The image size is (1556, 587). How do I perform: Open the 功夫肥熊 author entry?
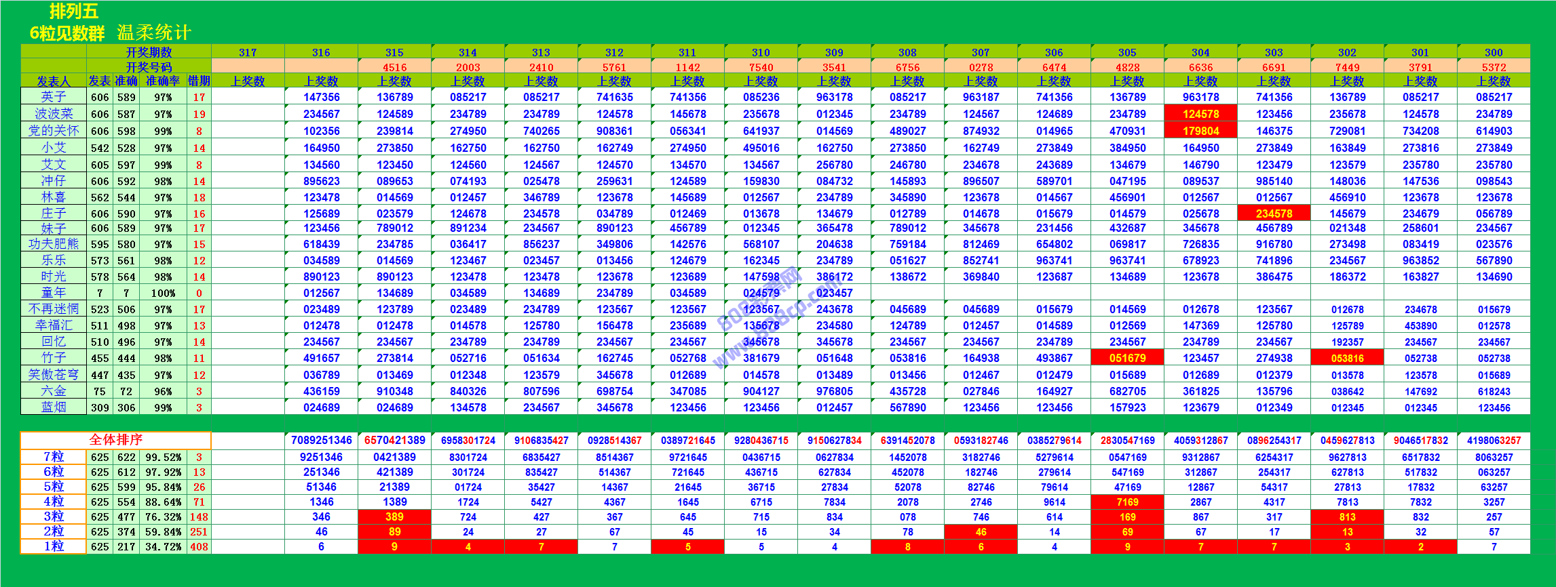pos(53,244)
